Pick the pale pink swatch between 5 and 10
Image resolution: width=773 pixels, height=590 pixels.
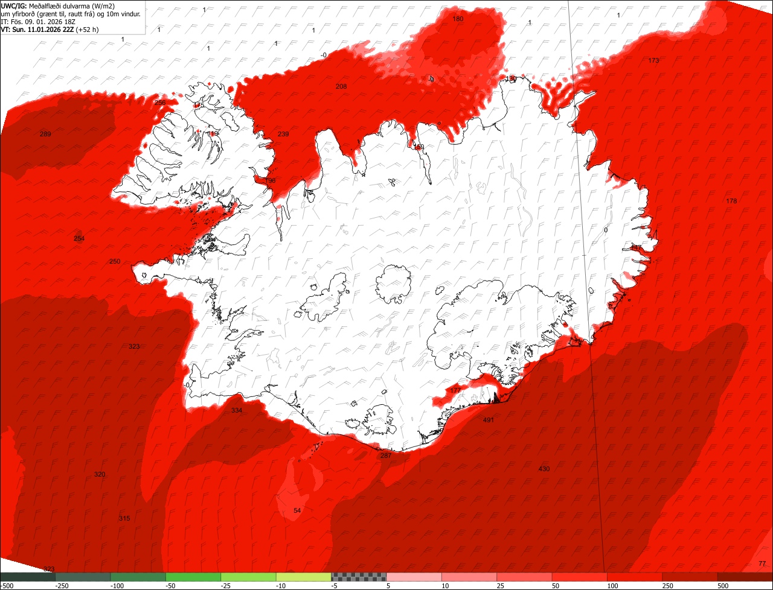pyautogui.click(x=414, y=577)
